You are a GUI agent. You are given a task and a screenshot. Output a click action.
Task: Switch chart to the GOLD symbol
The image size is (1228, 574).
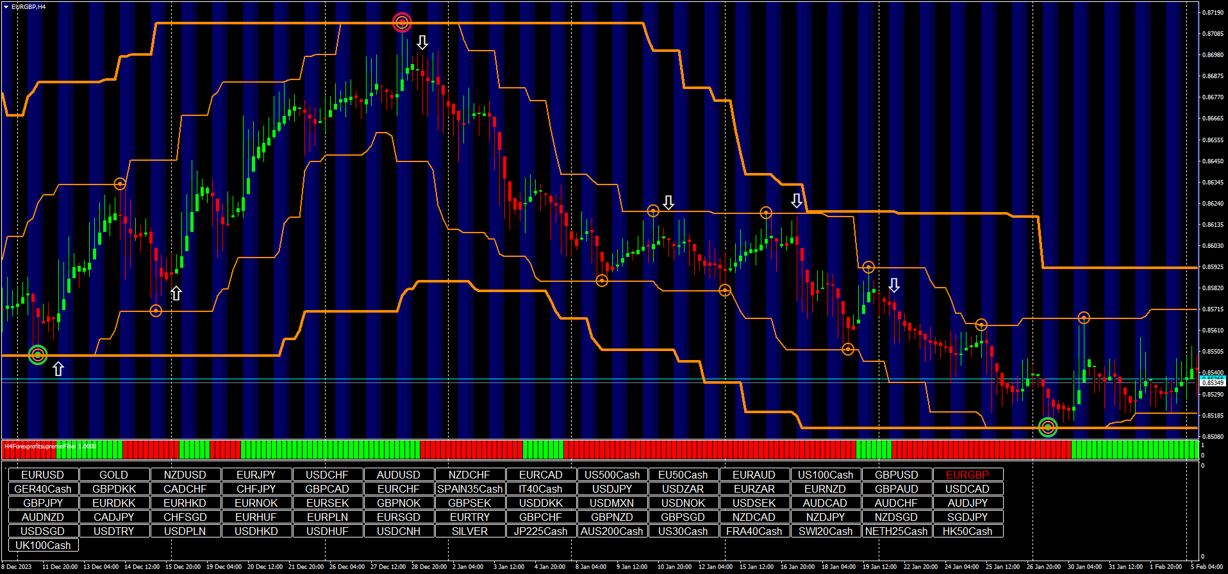[113, 475]
